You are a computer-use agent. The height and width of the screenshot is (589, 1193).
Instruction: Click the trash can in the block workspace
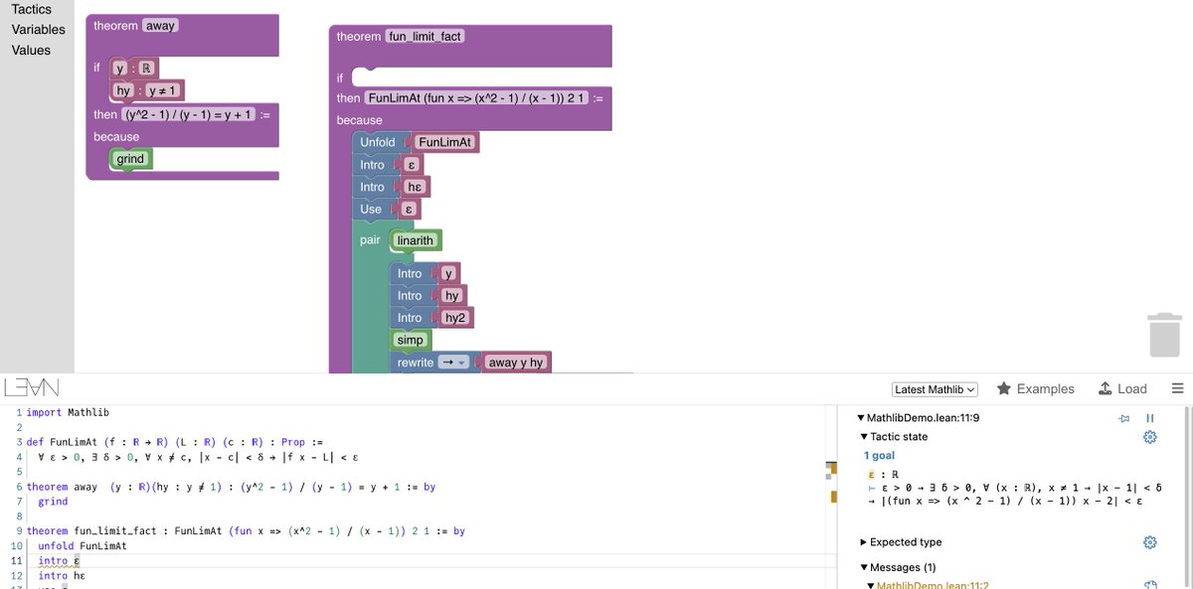pyautogui.click(x=1163, y=335)
